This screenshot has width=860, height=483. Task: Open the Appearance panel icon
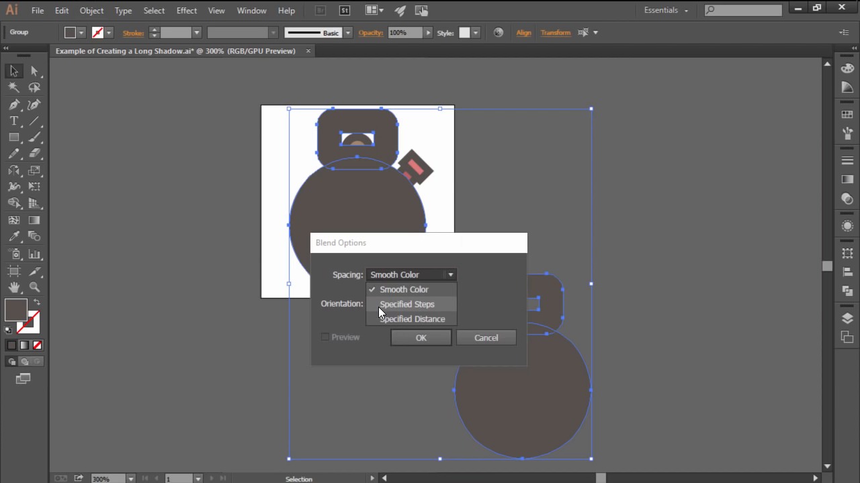[847, 226]
